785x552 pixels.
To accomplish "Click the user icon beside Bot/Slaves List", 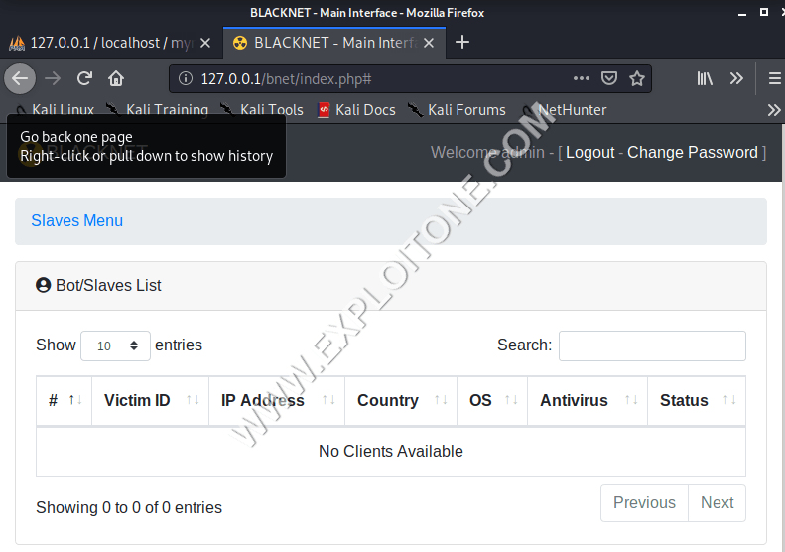I will [43, 285].
